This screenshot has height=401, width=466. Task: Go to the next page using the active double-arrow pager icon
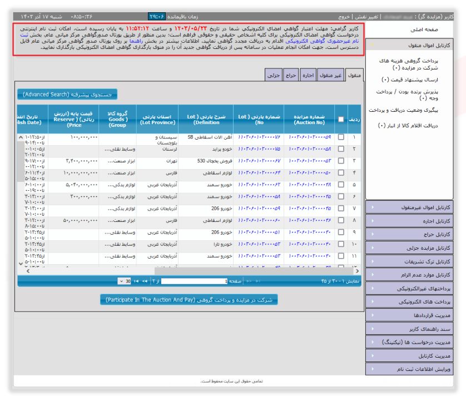click(x=145, y=281)
